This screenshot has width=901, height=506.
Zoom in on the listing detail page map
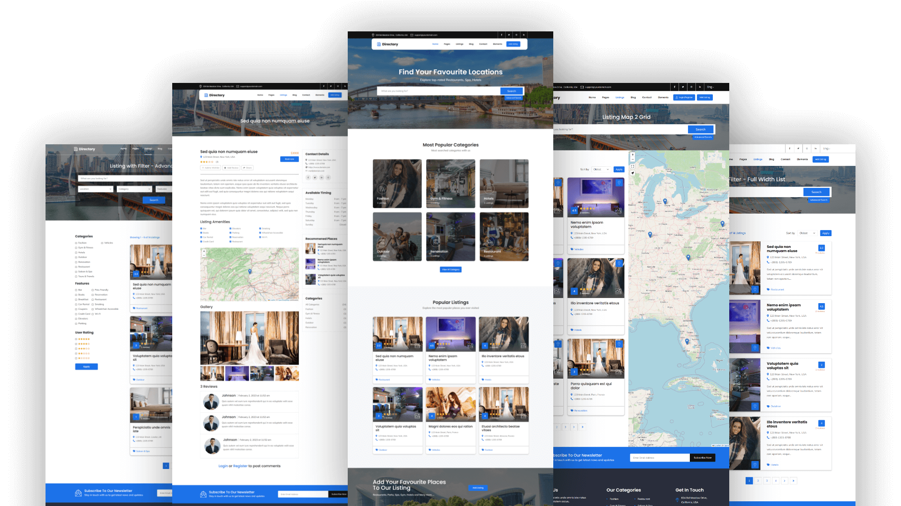[204, 251]
